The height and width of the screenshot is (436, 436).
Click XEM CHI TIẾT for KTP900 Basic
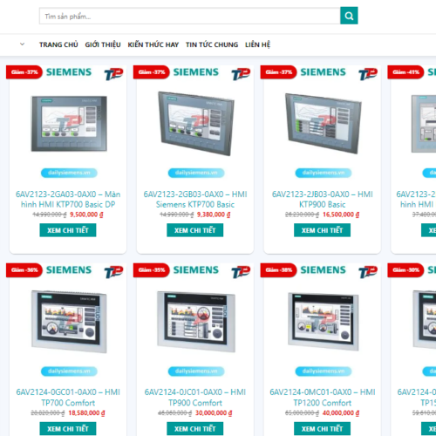[x=322, y=230]
